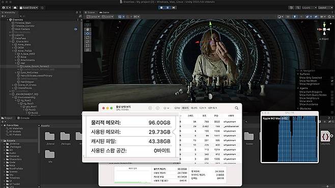This screenshot has width=335, height=188.
Task: Enable the Show Neighbours checkbox
Action: point(332,98)
